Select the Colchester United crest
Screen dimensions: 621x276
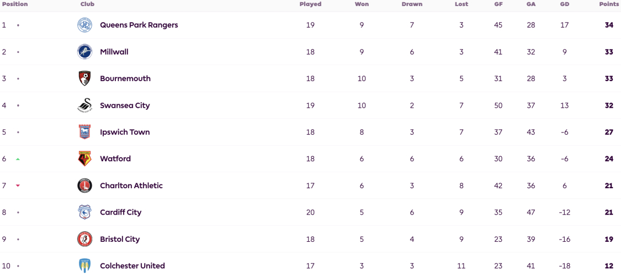[x=84, y=266]
